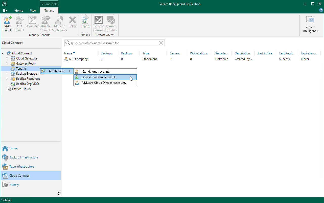Image resolution: width=324 pixels, height=203 pixels.
Task: Choose Active Directory account from the submenu
Action: point(105,77)
